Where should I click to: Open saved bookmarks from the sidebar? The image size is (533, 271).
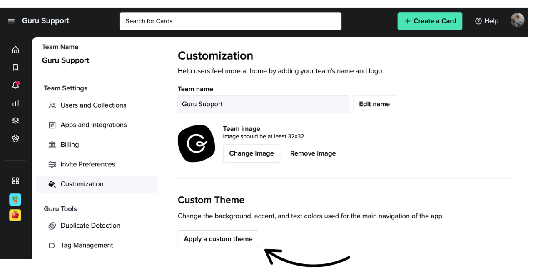(15, 67)
